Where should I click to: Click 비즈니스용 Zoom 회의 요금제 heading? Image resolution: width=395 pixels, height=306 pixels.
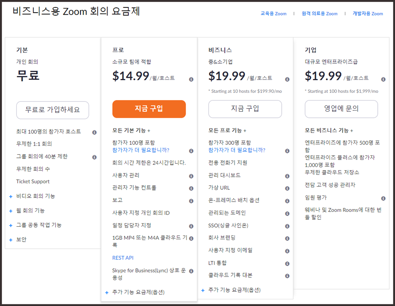click(76, 11)
